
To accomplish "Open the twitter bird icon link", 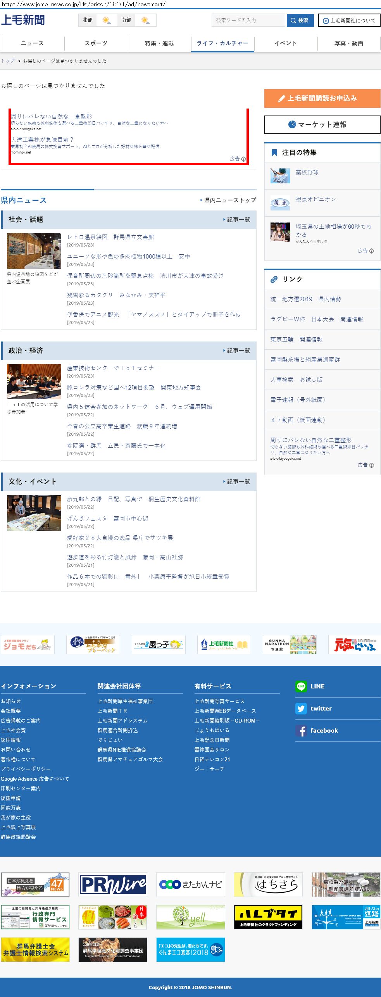I will 301,709.
